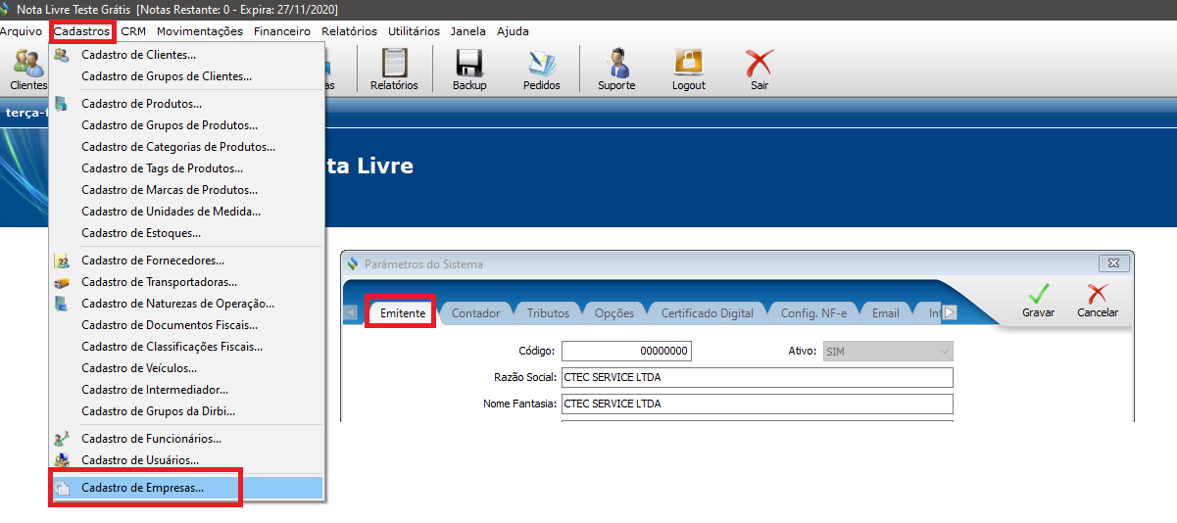Viewport: 1177px width, 523px height.
Task: Click the Nome Fantasia input field
Action: point(757,404)
